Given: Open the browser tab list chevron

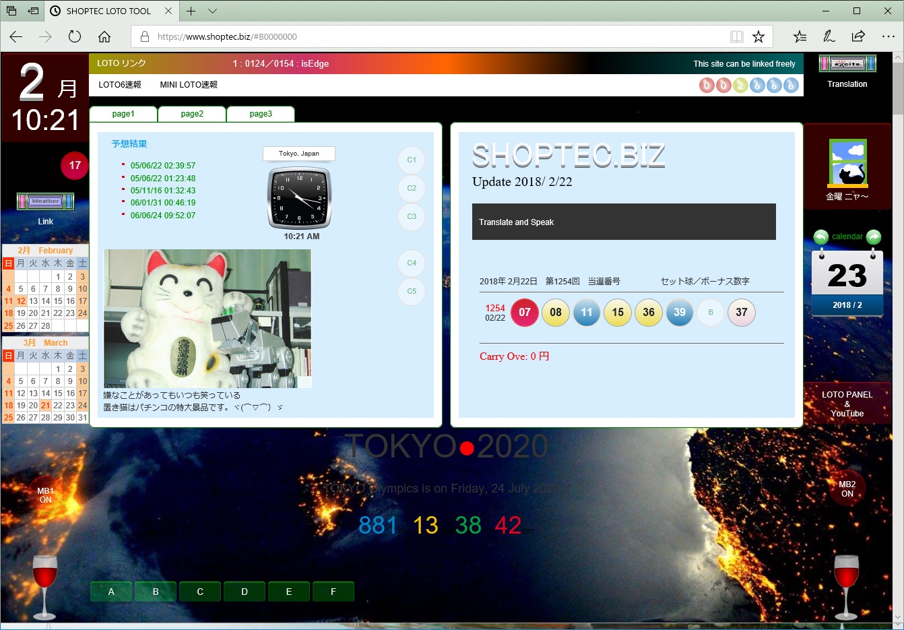Looking at the screenshot, I should [212, 11].
